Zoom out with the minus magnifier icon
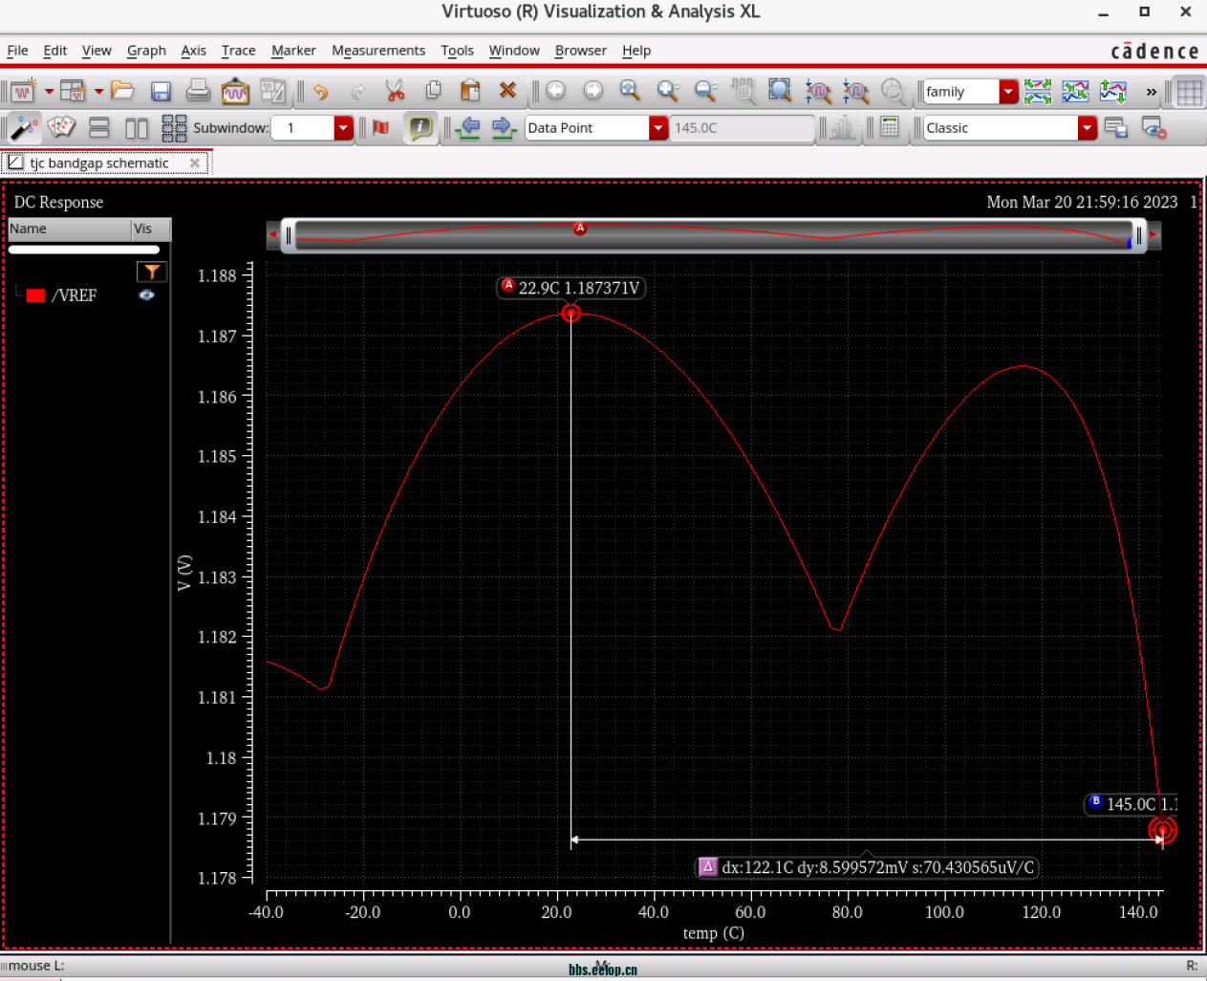The width and height of the screenshot is (1207, 981). pos(705,91)
